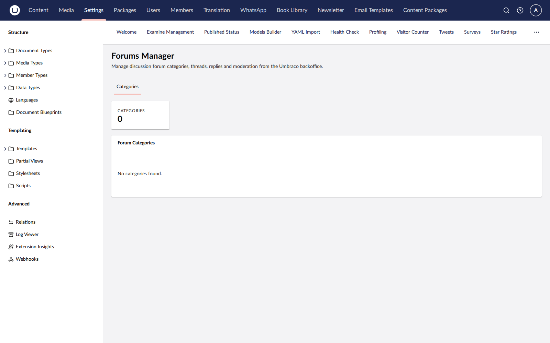Expand the Templates tree node
This screenshot has height=343, width=550.
coord(5,149)
